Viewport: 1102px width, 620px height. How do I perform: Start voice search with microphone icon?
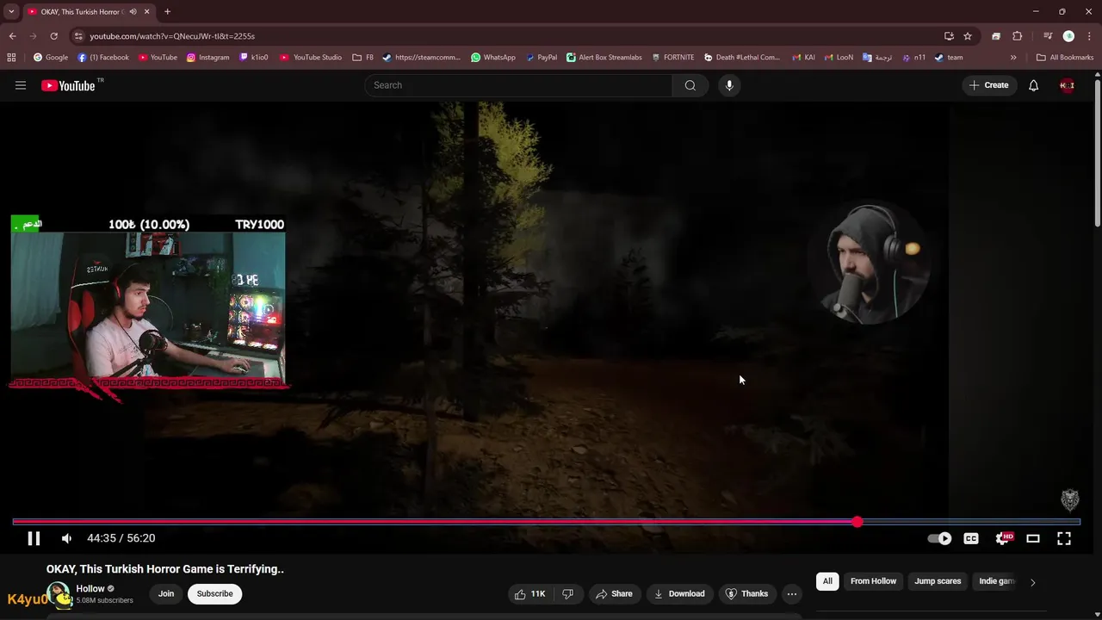729,85
